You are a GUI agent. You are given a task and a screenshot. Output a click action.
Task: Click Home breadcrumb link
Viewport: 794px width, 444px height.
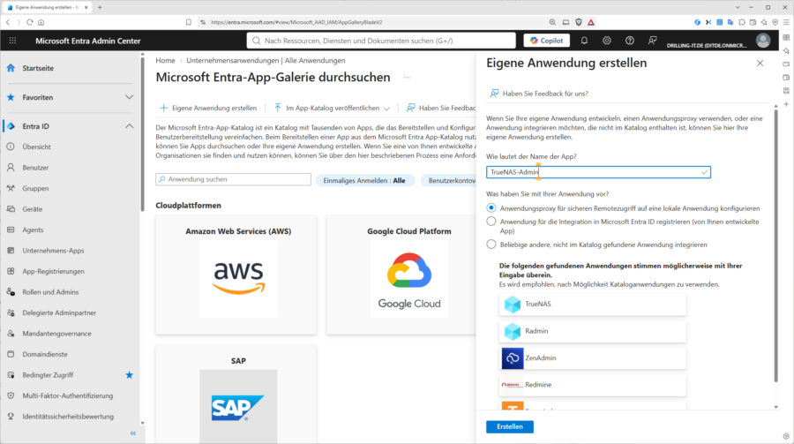pyautogui.click(x=165, y=60)
